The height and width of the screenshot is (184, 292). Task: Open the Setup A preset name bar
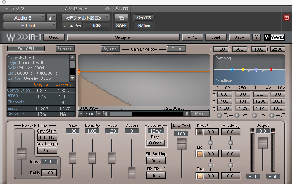[x=123, y=37]
